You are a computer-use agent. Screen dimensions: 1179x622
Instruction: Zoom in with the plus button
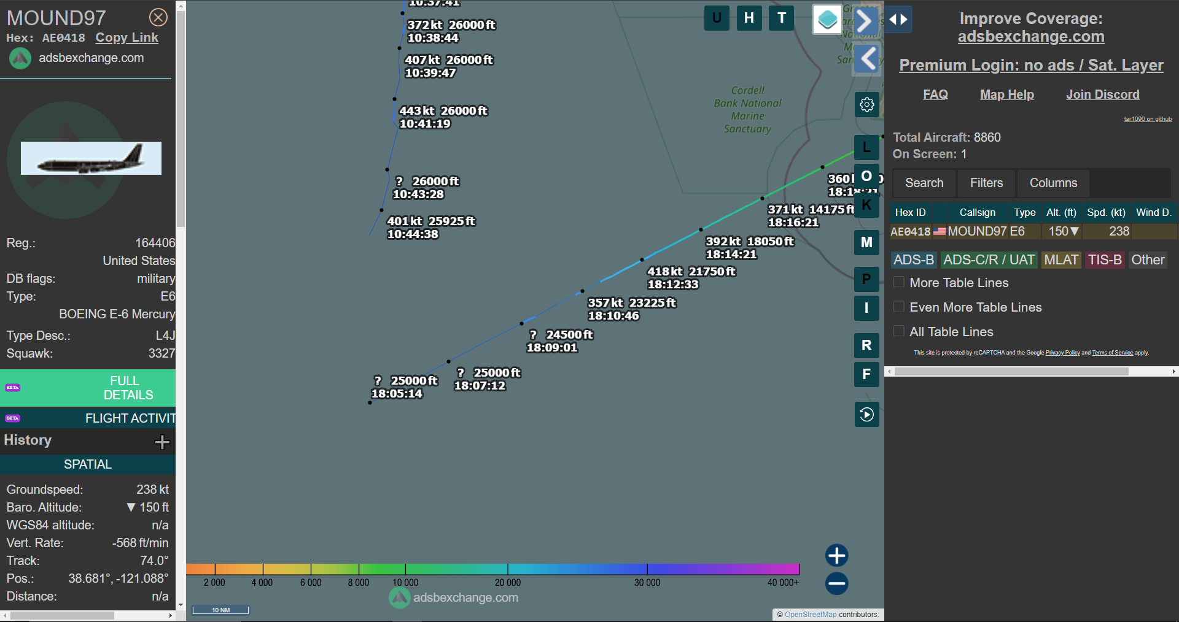coord(836,555)
